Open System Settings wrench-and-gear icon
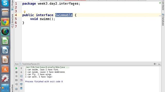This screenshot has width=165, height=92. click(x=5, y=78)
